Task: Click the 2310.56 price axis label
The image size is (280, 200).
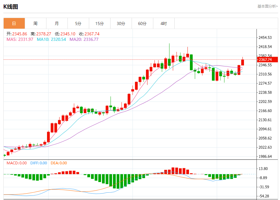Action: click(x=265, y=74)
